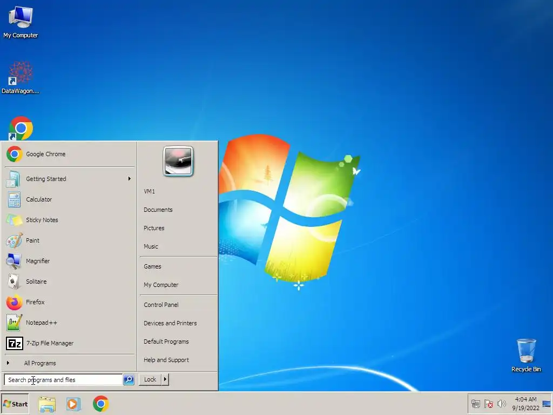Start Paint from the Start menu
Viewport: 553px width, 415px height.
tap(70, 240)
